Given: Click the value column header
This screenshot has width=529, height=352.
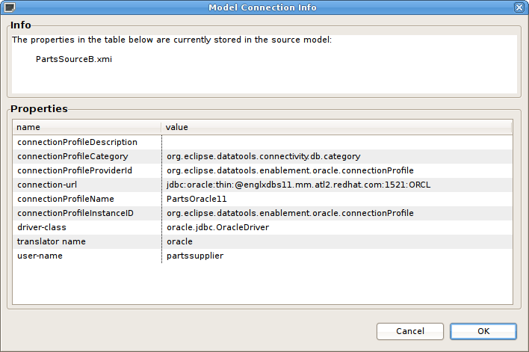Looking at the screenshot, I should (336, 127).
